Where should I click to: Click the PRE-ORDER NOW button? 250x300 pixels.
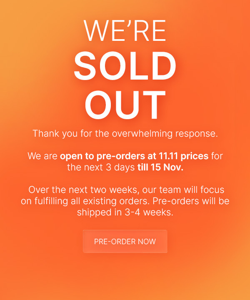[125, 242]
